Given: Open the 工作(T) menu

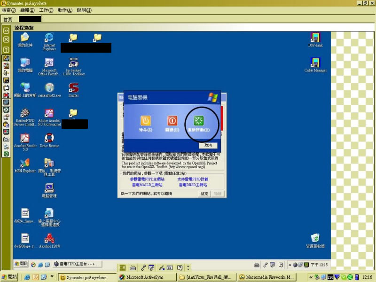Looking at the screenshot, I should (x=46, y=10).
